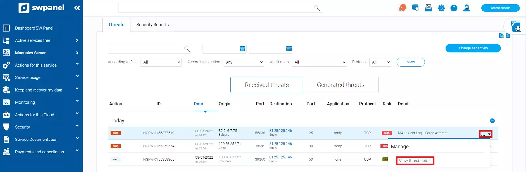Collapse the Today group with minus icon
526x172 pixels.
(x=492, y=121)
